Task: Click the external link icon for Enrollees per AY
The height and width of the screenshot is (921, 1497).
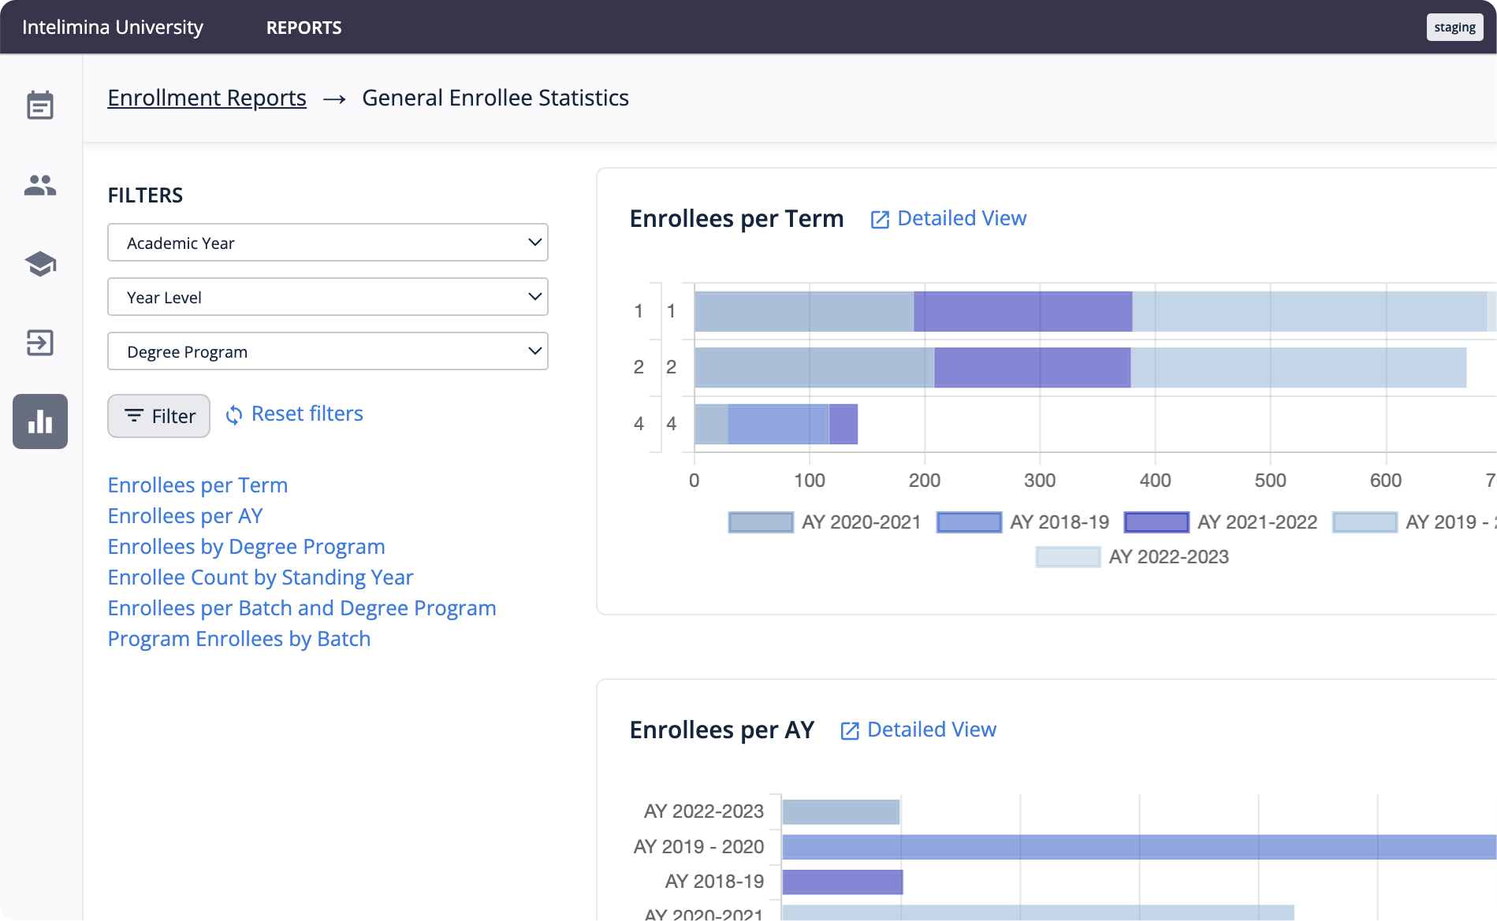Action: click(850, 731)
